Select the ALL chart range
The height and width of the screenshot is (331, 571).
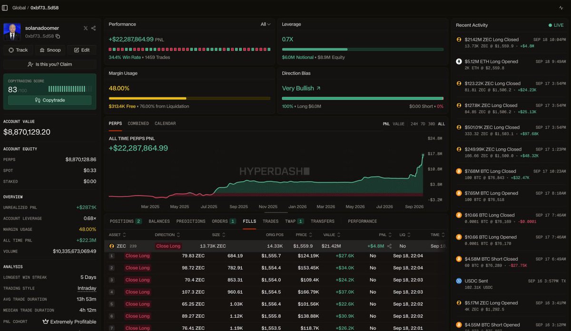442,124
